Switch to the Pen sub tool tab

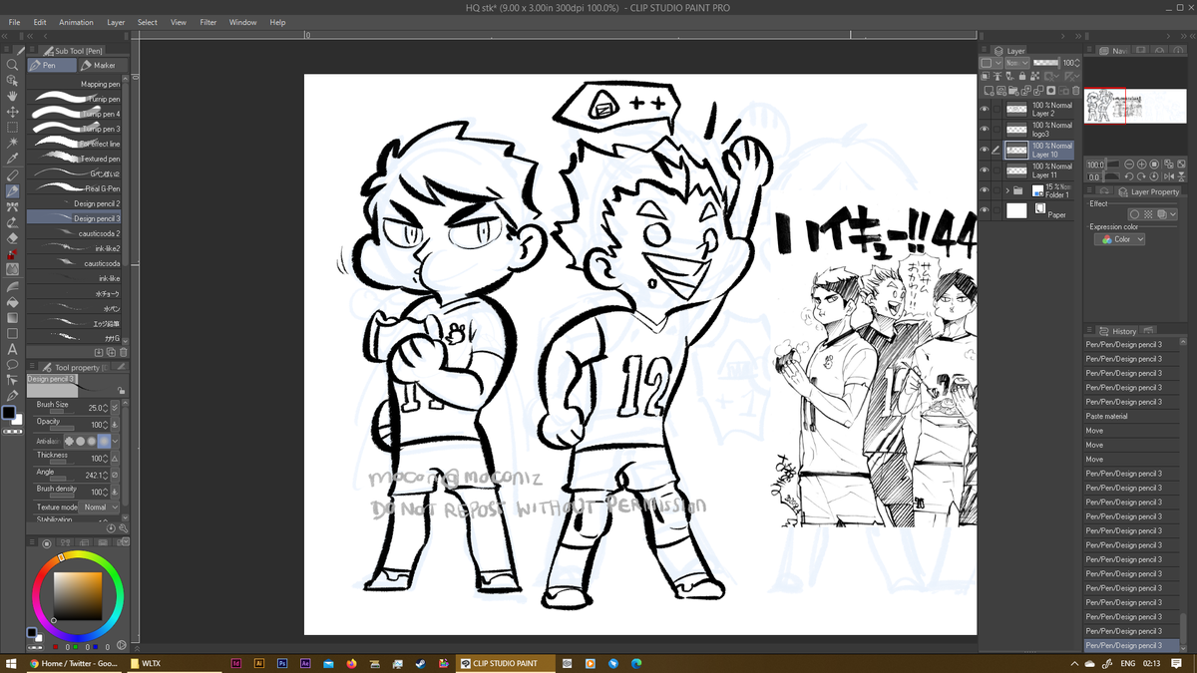click(x=53, y=65)
